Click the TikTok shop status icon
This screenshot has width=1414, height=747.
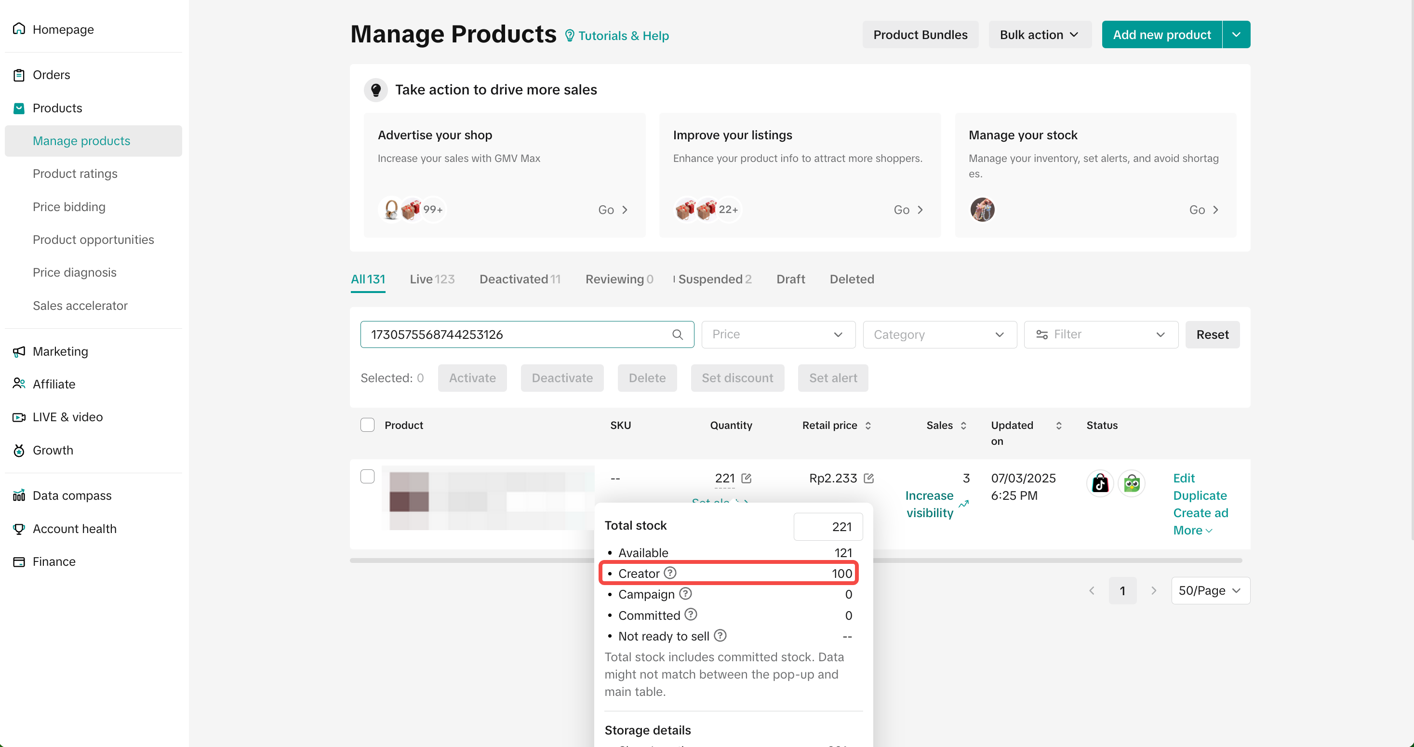(x=1100, y=483)
